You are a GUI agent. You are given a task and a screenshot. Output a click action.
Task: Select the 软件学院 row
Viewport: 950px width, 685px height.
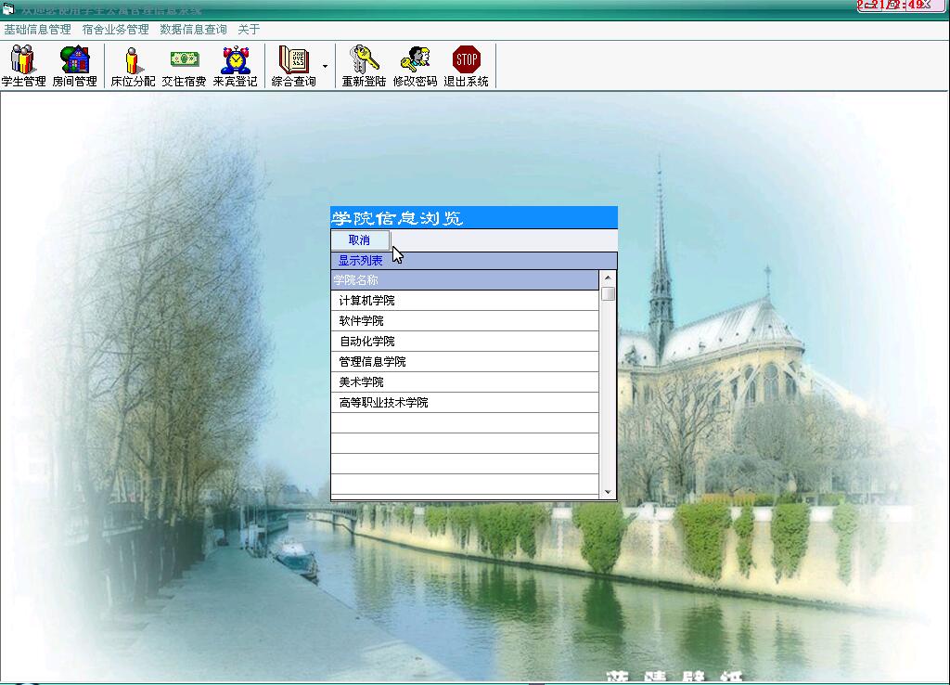pos(465,320)
